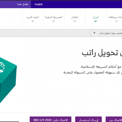Expand chevron under اعرف المزيد
122x122 pixels.
(33, 21)
